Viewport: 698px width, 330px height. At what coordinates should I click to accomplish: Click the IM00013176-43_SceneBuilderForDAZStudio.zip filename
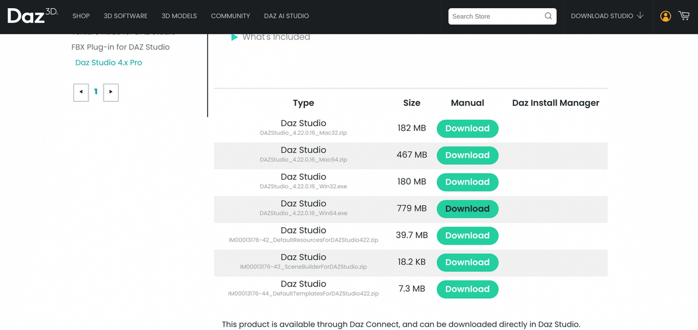coord(304,267)
